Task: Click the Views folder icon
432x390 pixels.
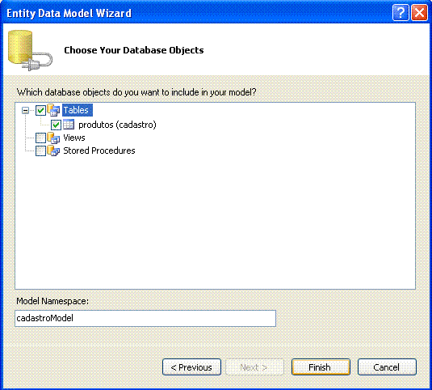Action: coord(53,138)
